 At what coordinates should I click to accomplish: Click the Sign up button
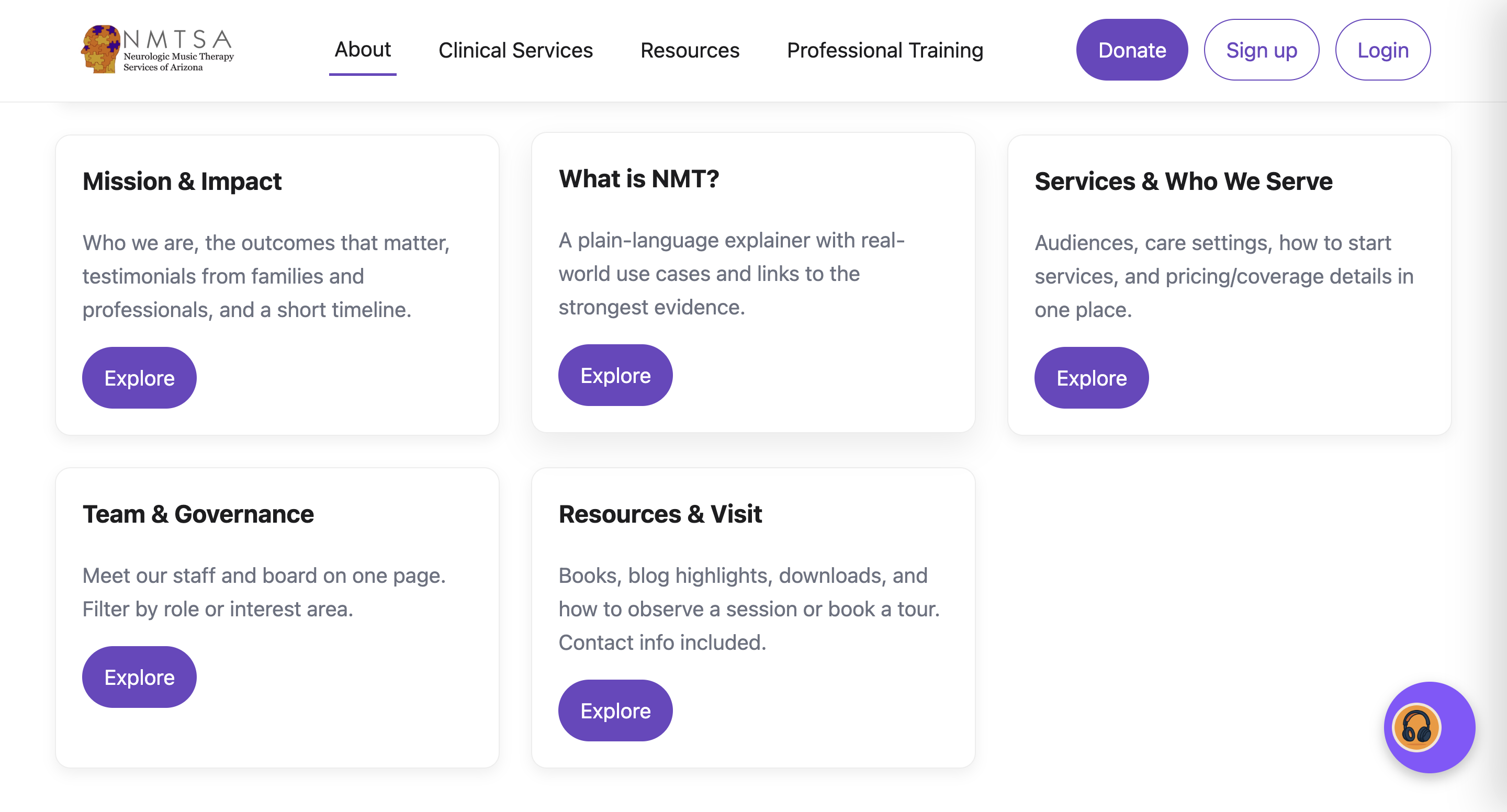pyautogui.click(x=1261, y=50)
